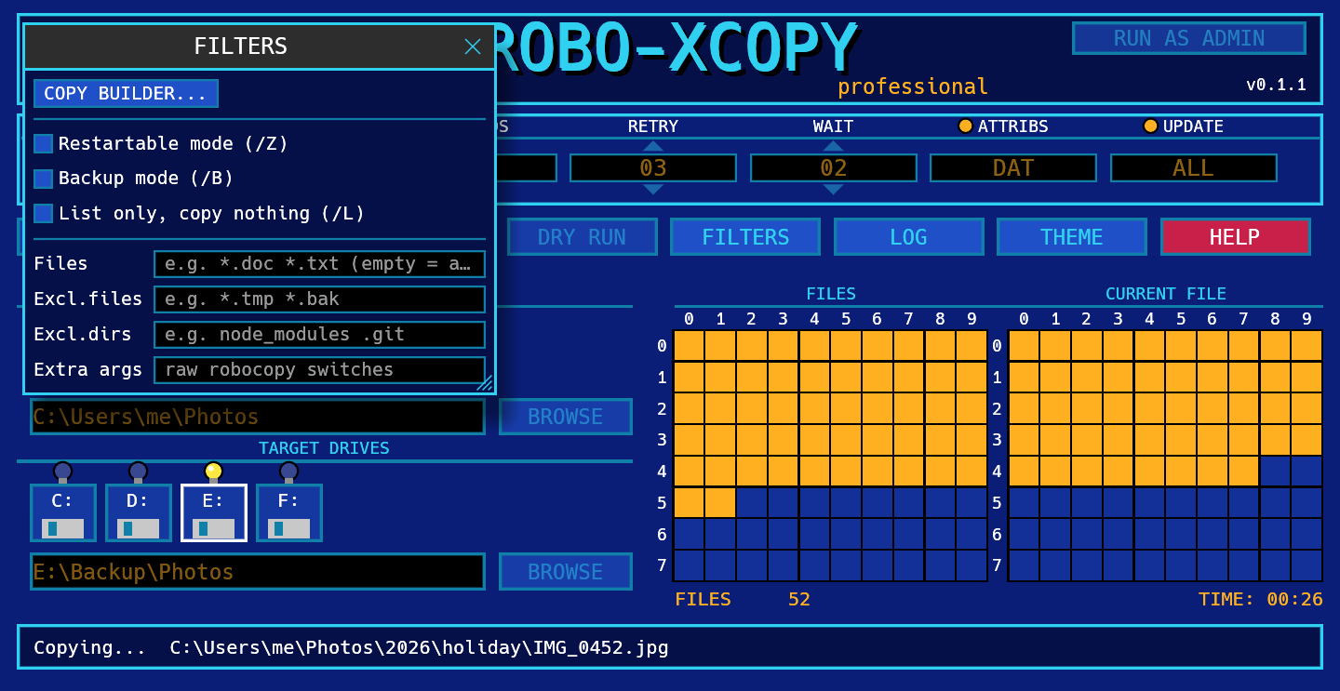Click RUN AS ADMIN button
The height and width of the screenshot is (691, 1340).
coord(1189,38)
